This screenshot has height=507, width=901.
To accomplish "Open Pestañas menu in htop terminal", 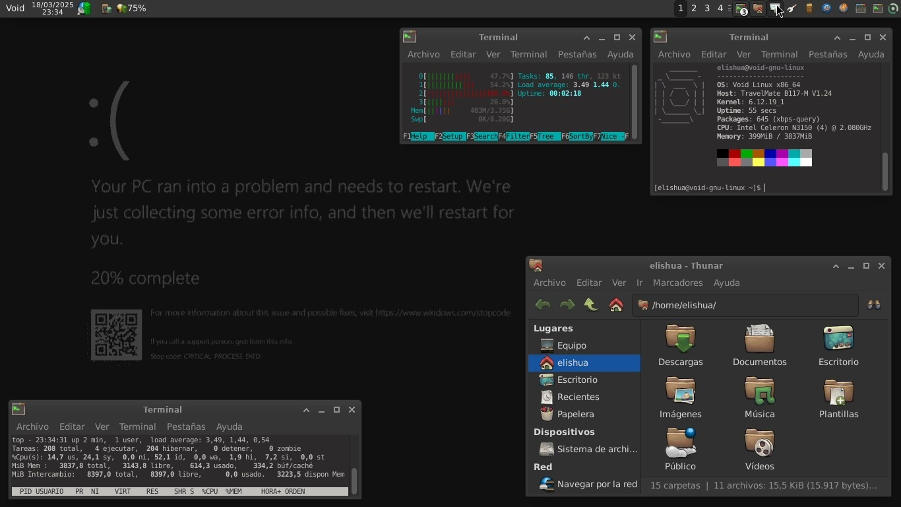I will (x=576, y=54).
